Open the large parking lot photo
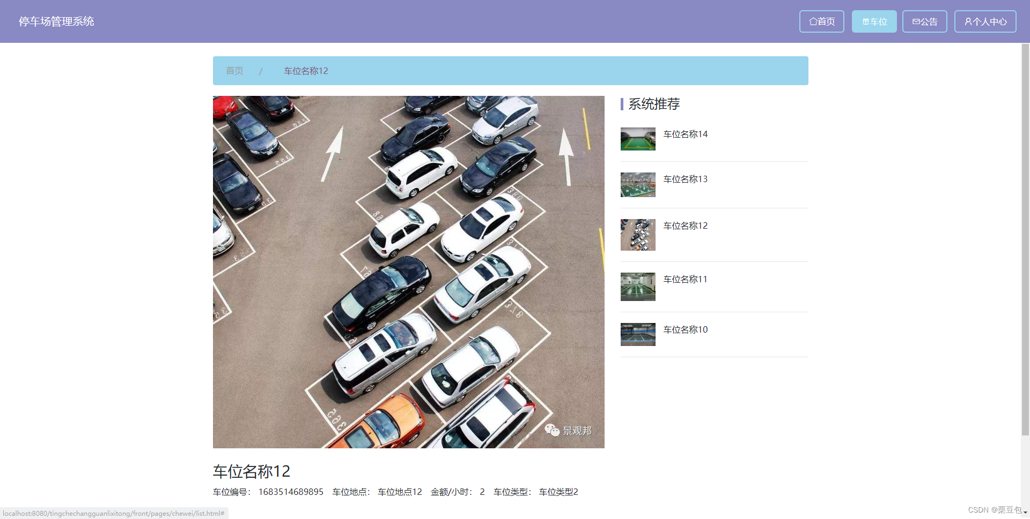Screen dimensions: 1030x519 click(408, 272)
